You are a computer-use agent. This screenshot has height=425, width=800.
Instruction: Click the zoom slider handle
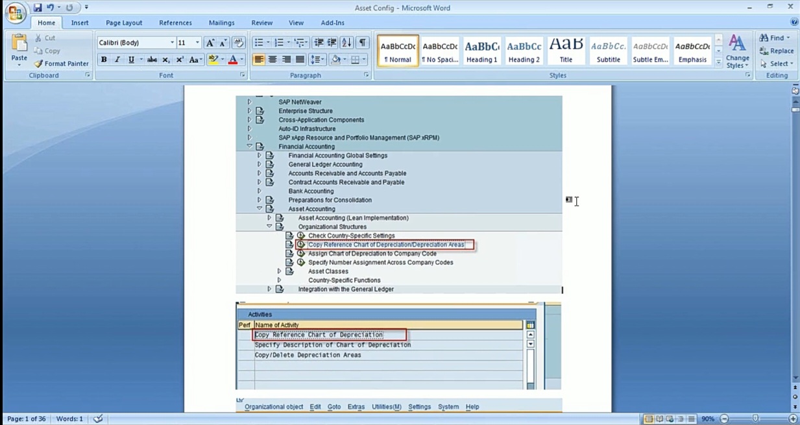[755, 419]
